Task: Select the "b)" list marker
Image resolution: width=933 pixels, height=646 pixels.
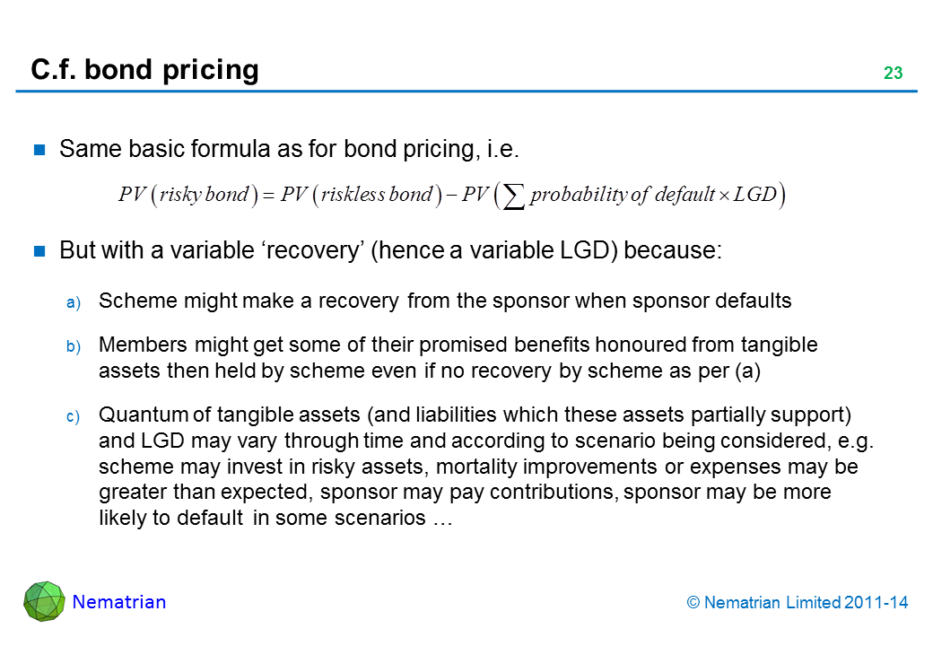Action: point(74,345)
